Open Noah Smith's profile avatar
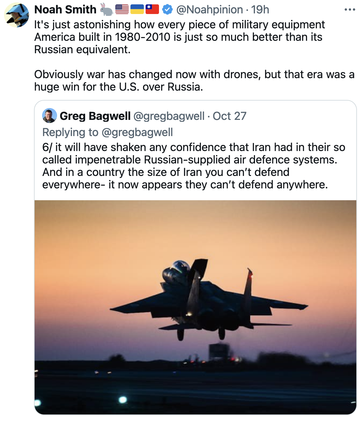Viewport: 361px width, 421px height. [16, 15]
